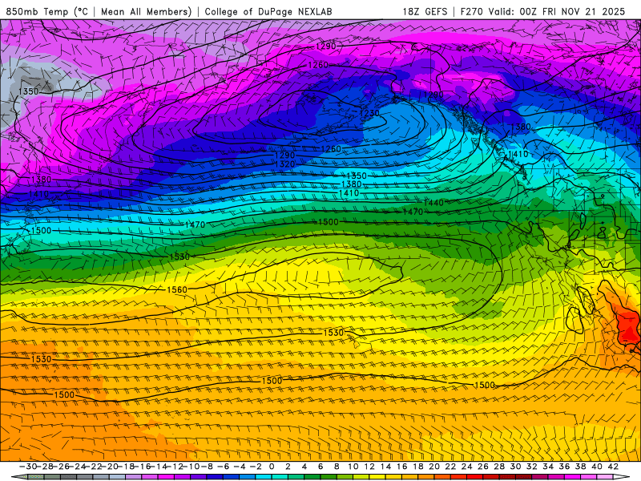Click the 1350 label over gray shading

[x=29, y=91]
